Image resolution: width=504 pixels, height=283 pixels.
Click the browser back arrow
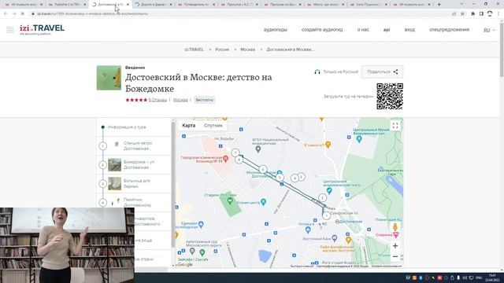tap(6, 14)
